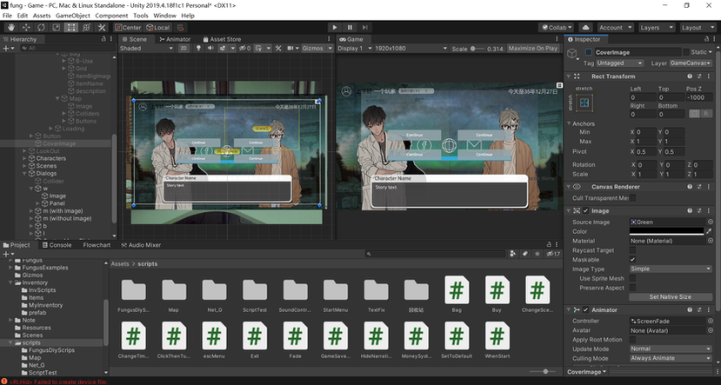Viewport: 721px width, 385px height.
Task: Toggle the Static checkbox
Action: [x=686, y=52]
